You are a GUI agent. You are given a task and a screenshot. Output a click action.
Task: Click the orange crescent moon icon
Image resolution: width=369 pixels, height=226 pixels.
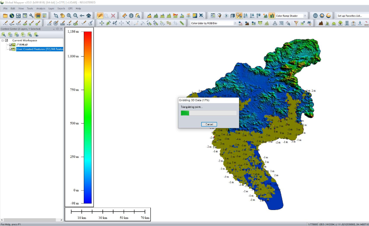pyautogui.click(x=328, y=16)
